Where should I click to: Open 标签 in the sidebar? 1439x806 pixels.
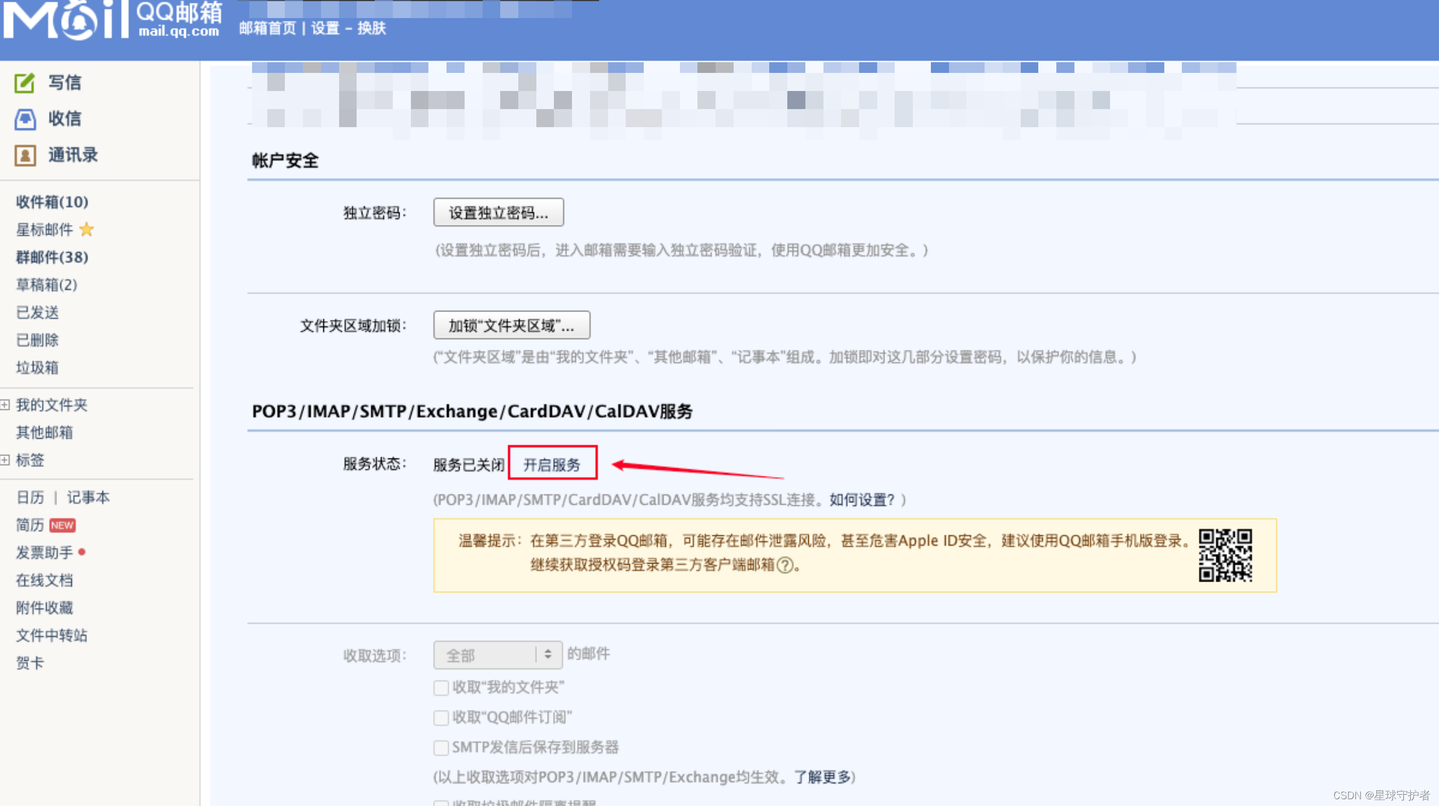[x=30, y=460]
